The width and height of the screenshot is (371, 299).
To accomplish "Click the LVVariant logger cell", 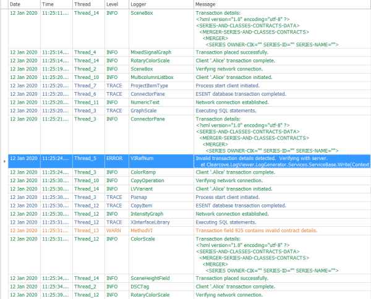I will point(161,189).
